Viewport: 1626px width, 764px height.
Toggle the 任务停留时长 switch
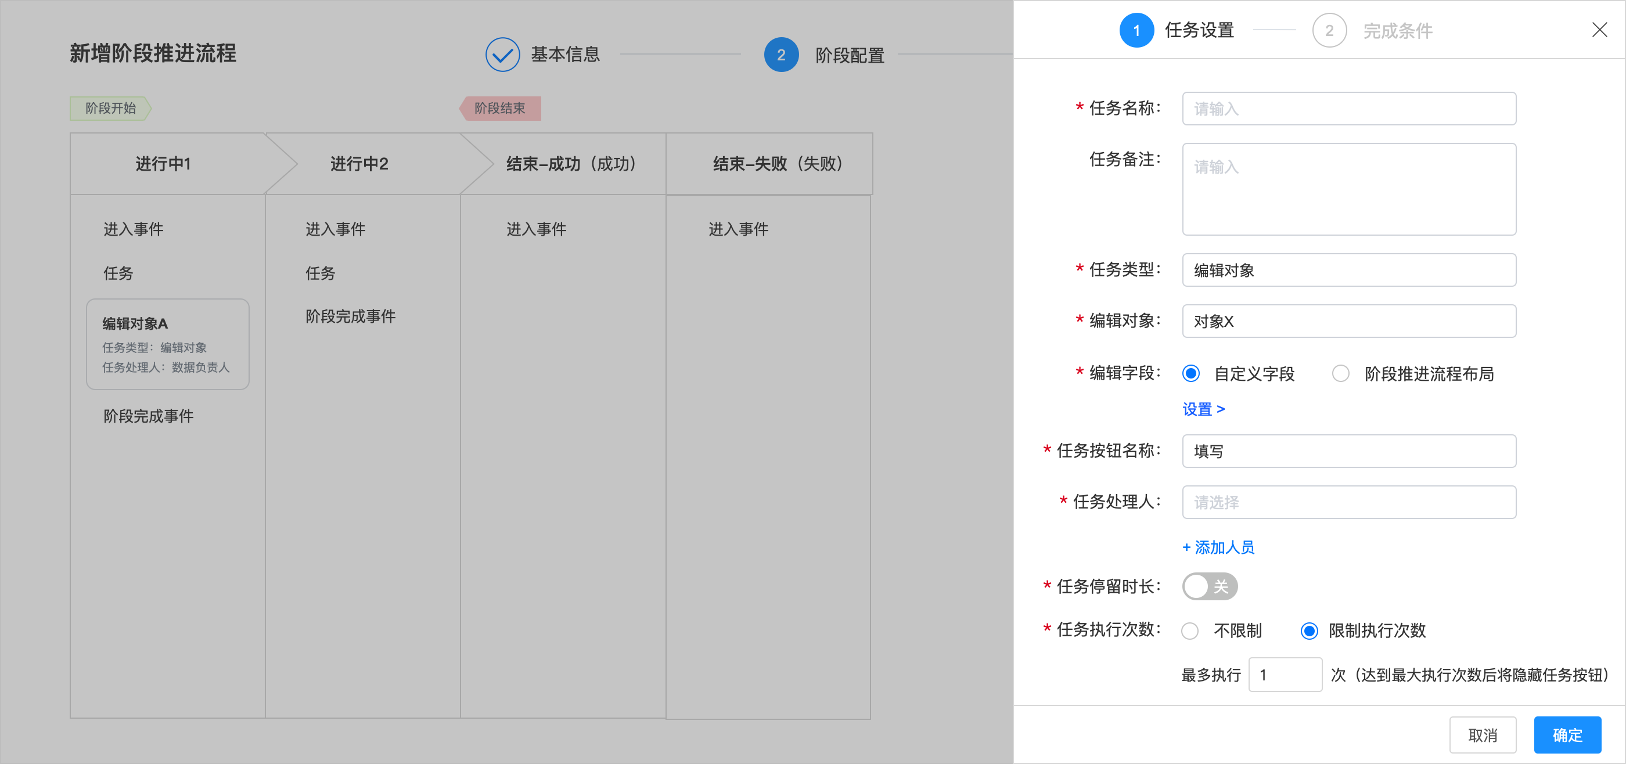coord(1209,586)
